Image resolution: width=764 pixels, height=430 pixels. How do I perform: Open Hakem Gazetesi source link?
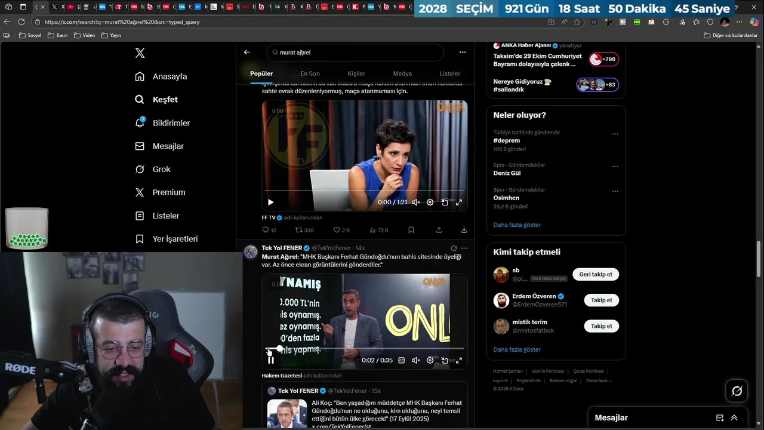(282, 376)
